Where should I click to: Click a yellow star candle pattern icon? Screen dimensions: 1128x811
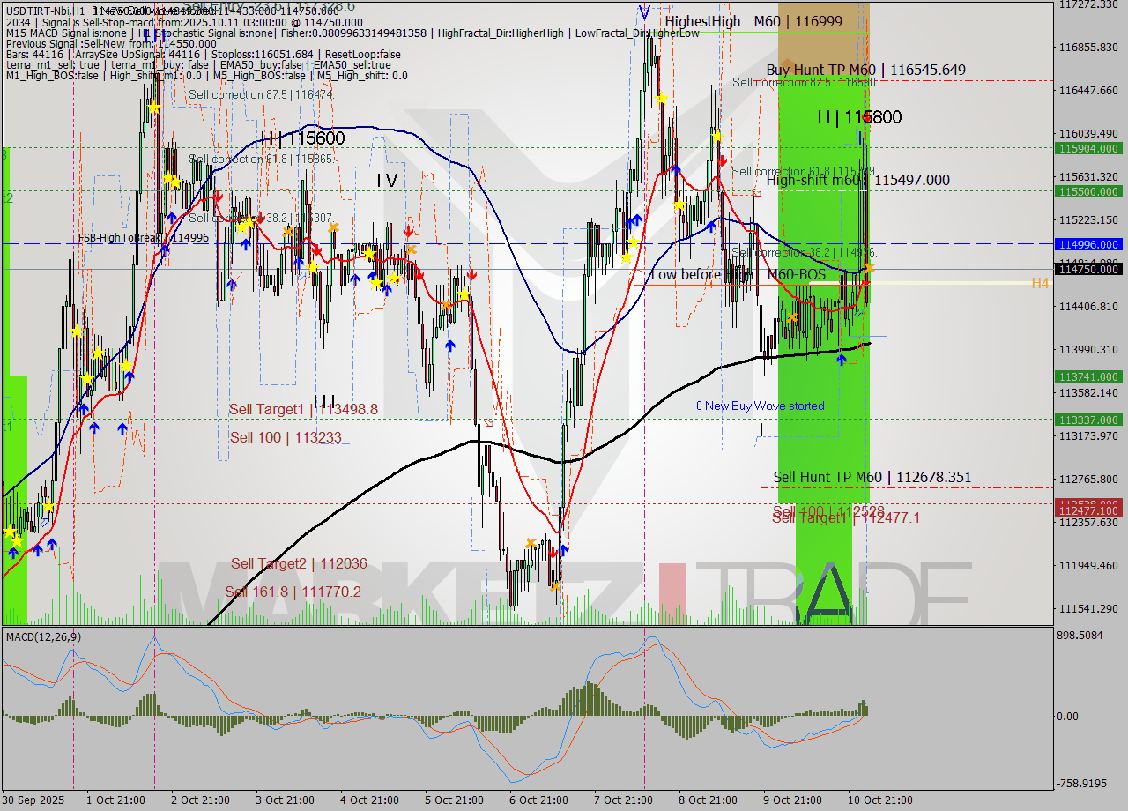coord(153,108)
